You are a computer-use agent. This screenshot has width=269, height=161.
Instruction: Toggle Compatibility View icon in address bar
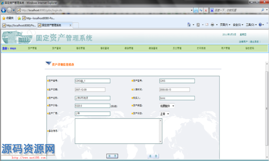coord(196,10)
